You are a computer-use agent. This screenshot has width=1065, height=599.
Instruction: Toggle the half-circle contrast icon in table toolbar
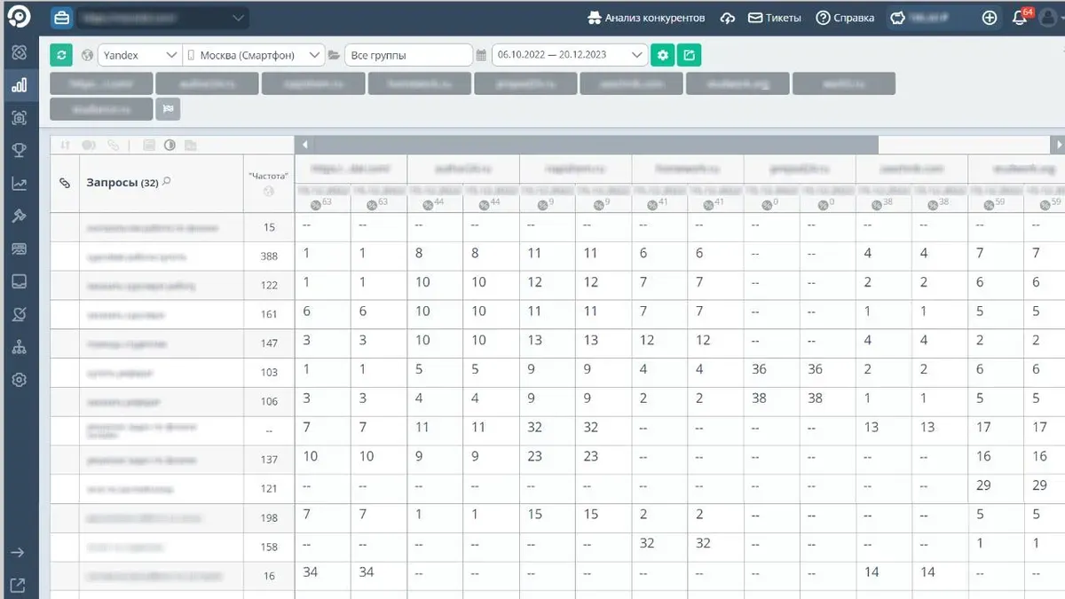pyautogui.click(x=170, y=145)
